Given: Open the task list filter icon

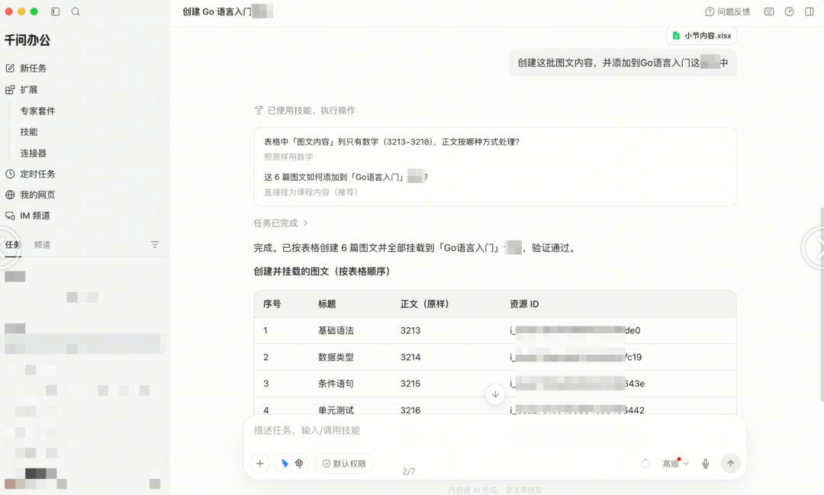Looking at the screenshot, I should click(x=154, y=245).
